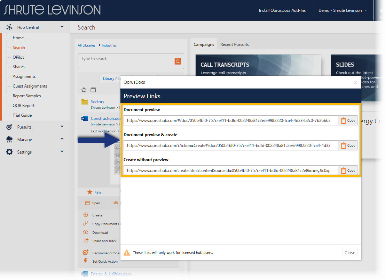Click the Rate star icon
Viewport: 385px width, 280px height.
(89, 192)
